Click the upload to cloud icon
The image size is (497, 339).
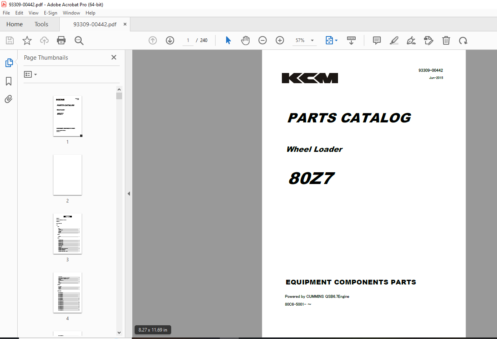44,40
